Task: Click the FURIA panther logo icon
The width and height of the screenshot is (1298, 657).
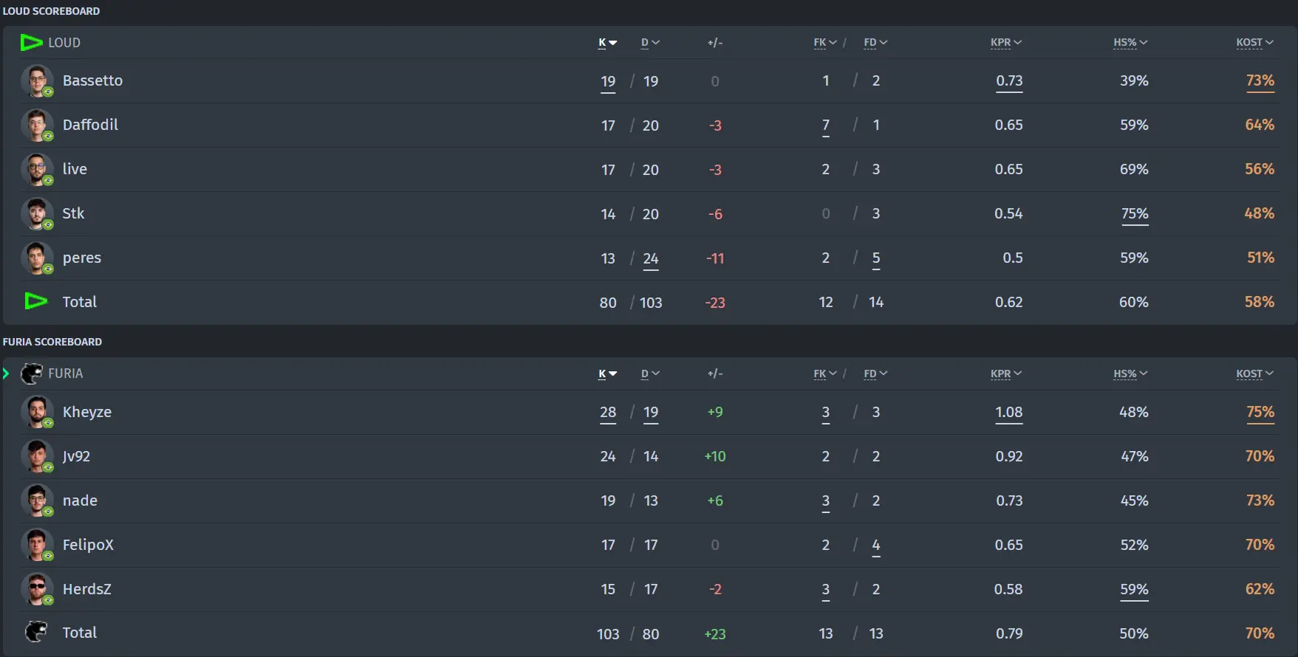Action: 31,374
